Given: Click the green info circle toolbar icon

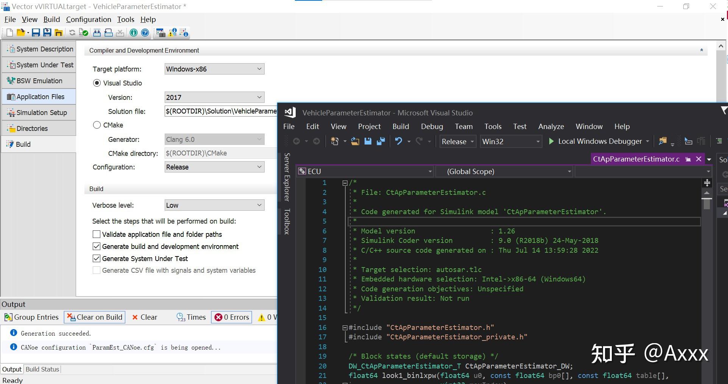Looking at the screenshot, I should (134, 33).
